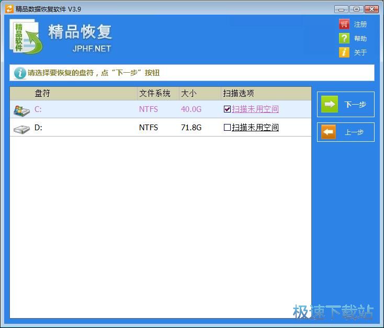Select the C: drive label
The height and width of the screenshot is (328, 384).
[x=38, y=109]
